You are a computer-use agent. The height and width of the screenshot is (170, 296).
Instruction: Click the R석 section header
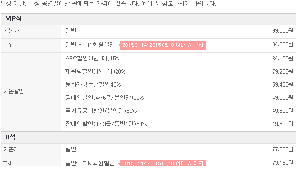click(x=10, y=137)
